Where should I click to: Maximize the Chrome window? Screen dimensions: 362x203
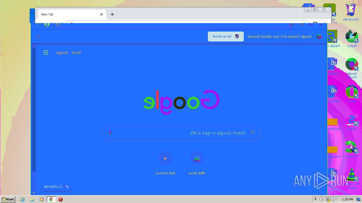(x=315, y=10)
